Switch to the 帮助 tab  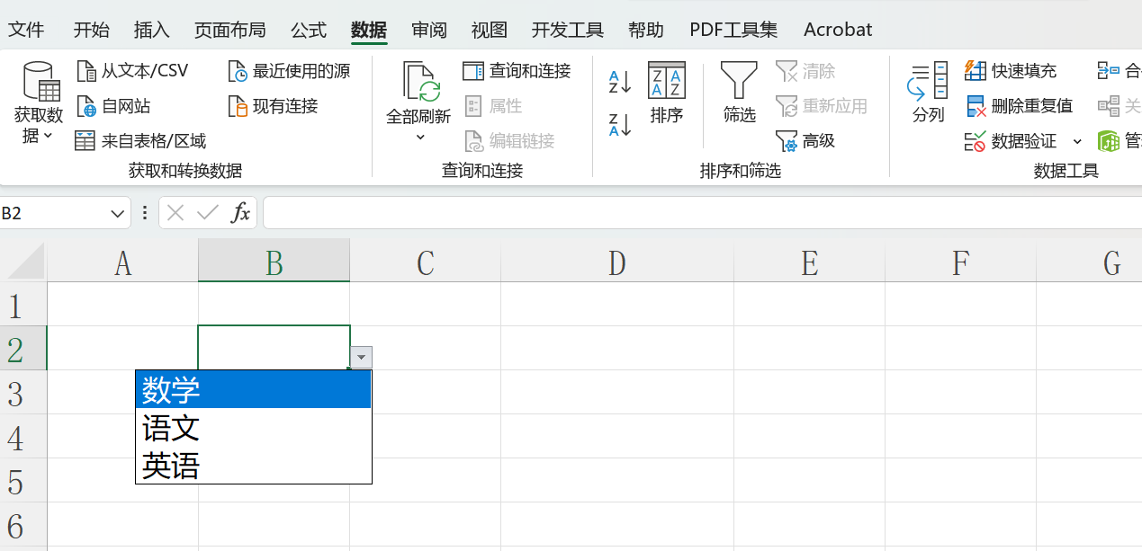pyautogui.click(x=646, y=30)
